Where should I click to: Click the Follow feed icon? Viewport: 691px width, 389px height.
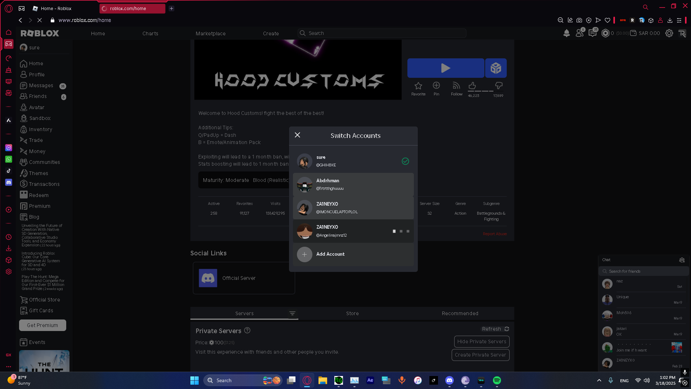click(456, 86)
